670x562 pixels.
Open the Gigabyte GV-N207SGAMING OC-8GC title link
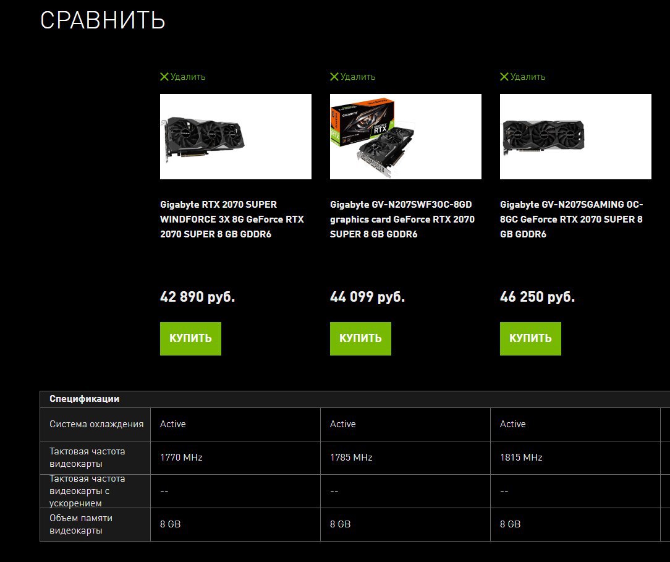click(572, 219)
